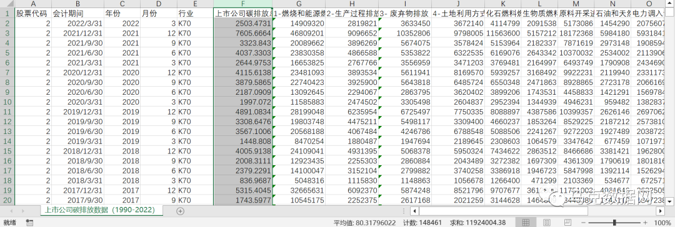Select row 20 header
Image resolution: width=675 pixels, height=227 pixels.
[x=7, y=200]
